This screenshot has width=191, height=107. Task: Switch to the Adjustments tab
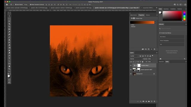click(x=133, y=15)
